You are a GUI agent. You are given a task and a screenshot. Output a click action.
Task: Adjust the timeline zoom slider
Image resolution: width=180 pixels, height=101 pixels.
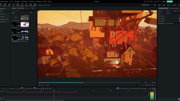145,89
